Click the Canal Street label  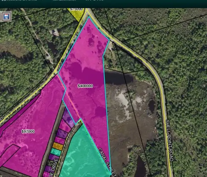point(107,162)
